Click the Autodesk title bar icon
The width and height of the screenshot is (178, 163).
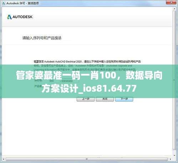click(4, 3)
